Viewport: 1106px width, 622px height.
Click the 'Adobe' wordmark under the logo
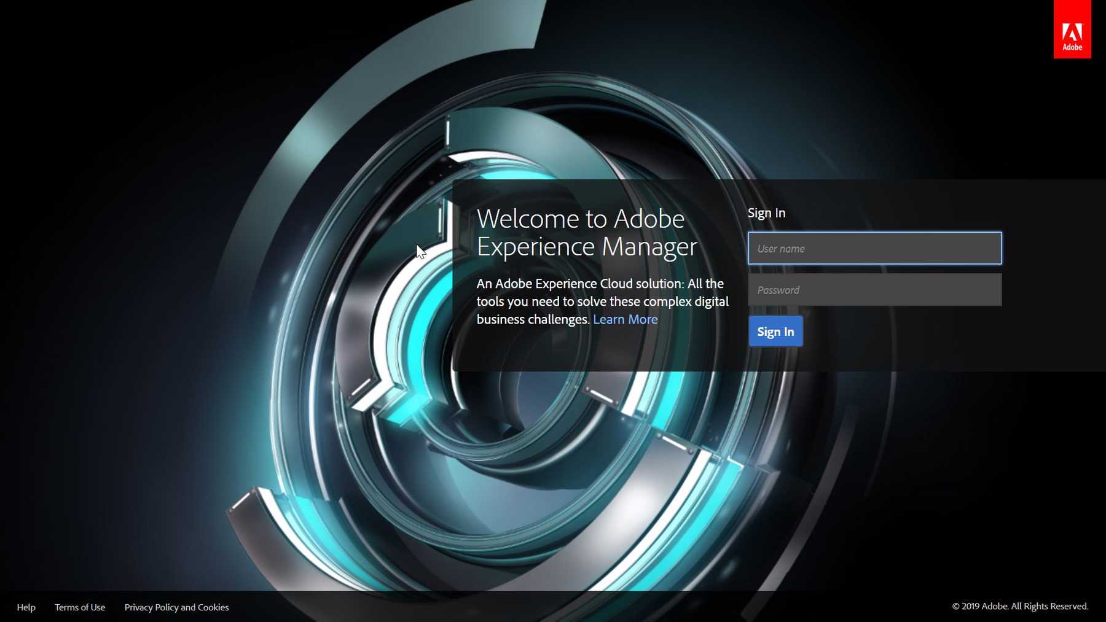point(1072,47)
